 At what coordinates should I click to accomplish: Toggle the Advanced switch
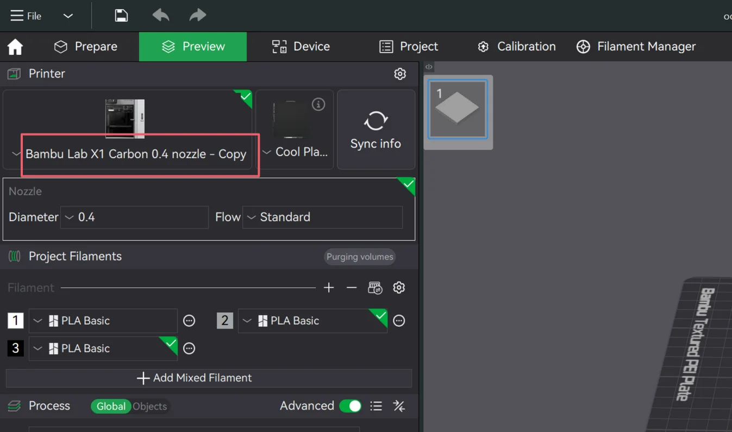tap(351, 406)
